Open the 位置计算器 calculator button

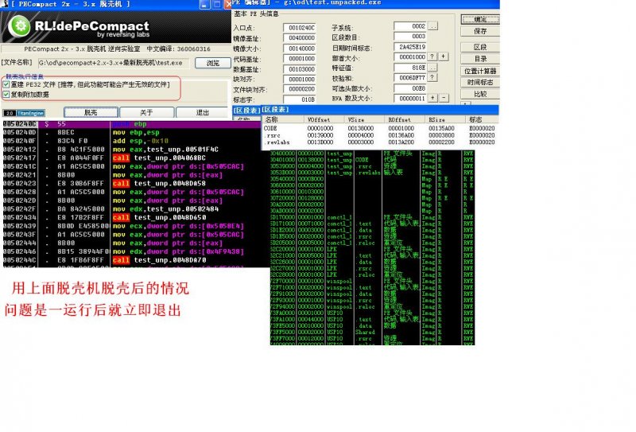tap(480, 71)
